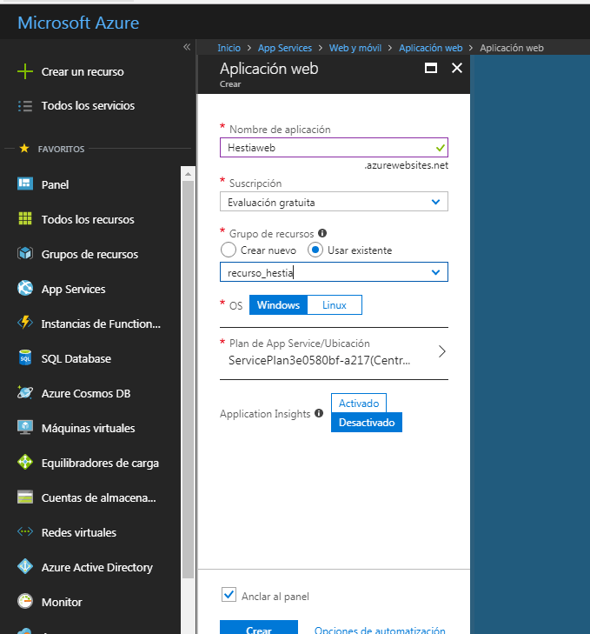The image size is (590, 634).
Task: Click the App Services icon in sidebar
Action: [25, 289]
